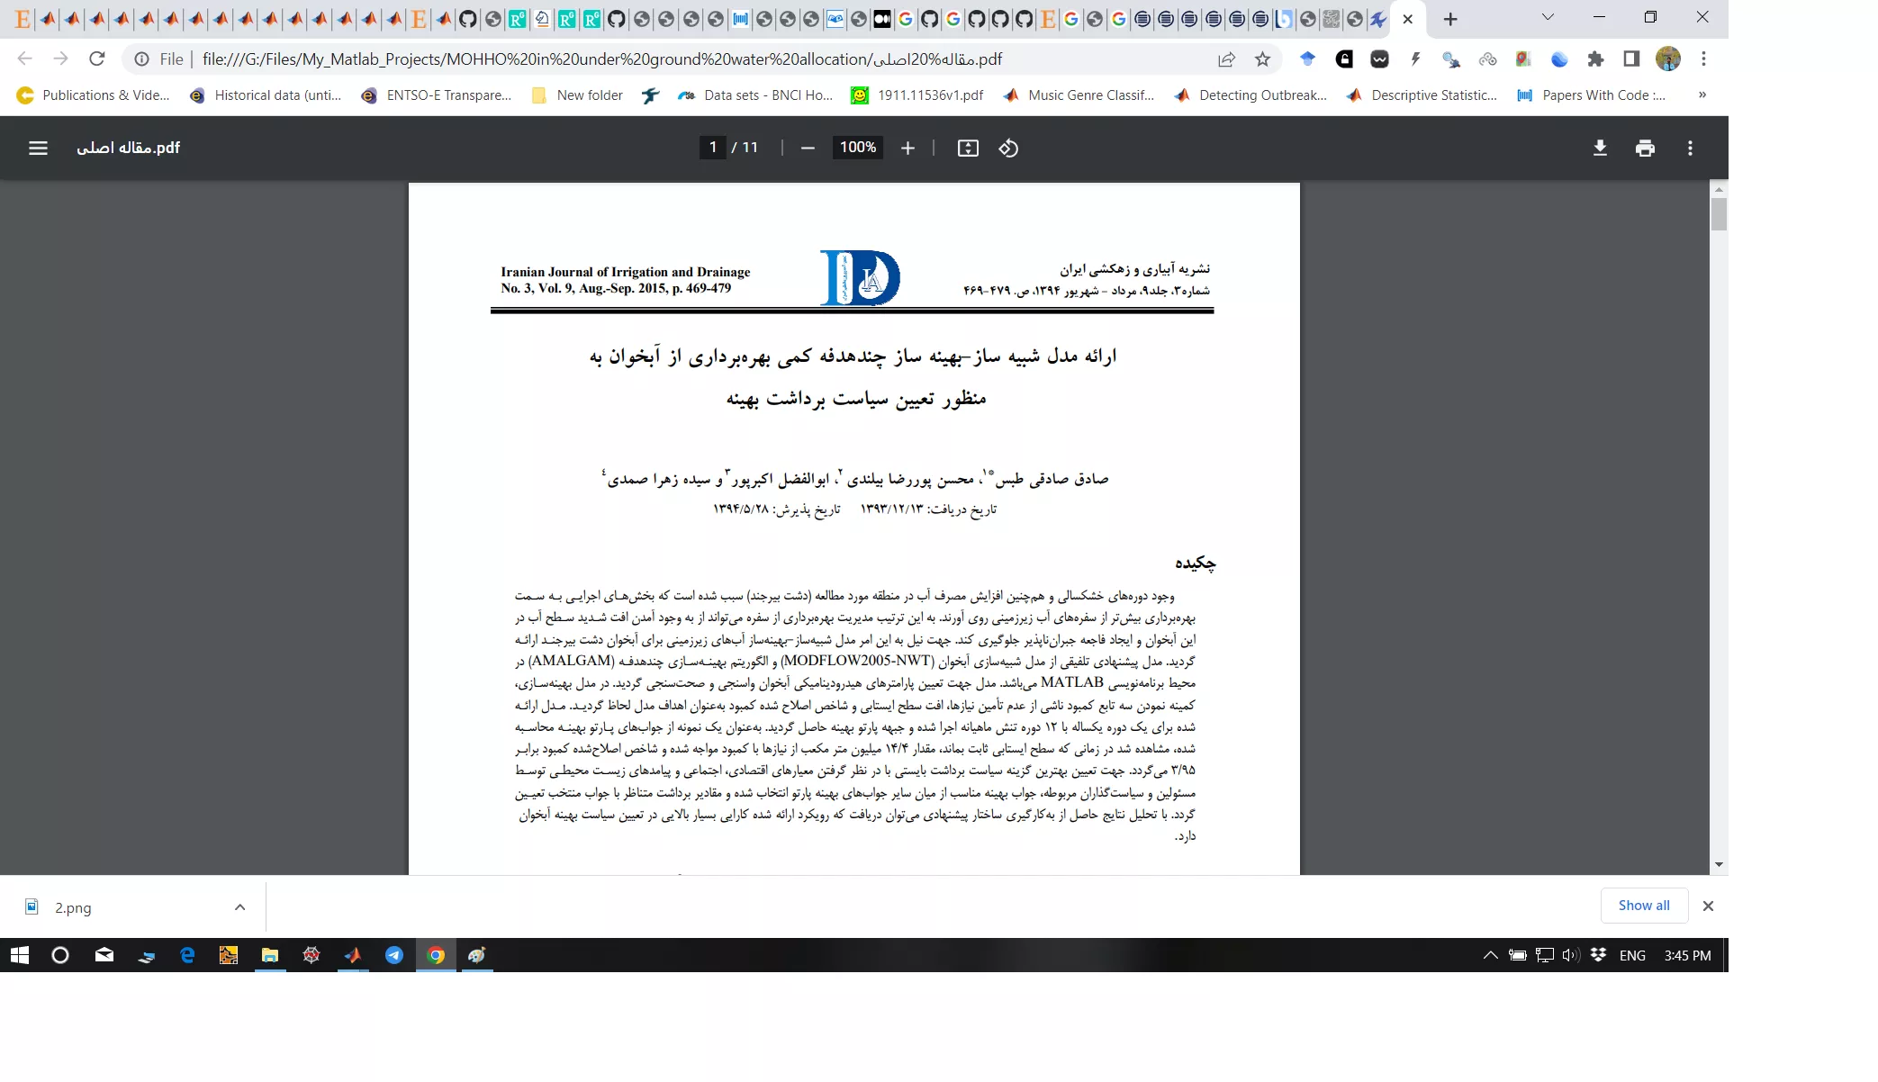This screenshot has height=1082, width=1878.
Task: Click the page number input field
Action: tap(712, 148)
